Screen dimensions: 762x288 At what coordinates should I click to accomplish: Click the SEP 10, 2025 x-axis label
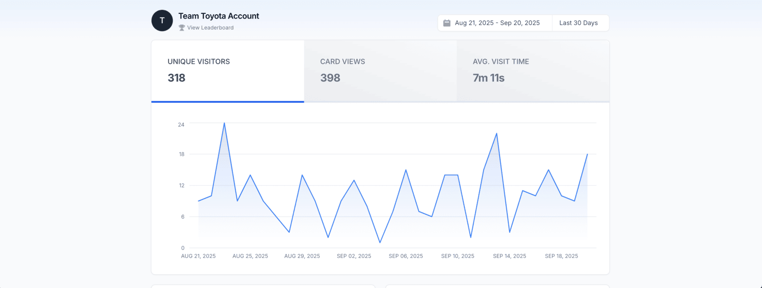(458, 256)
